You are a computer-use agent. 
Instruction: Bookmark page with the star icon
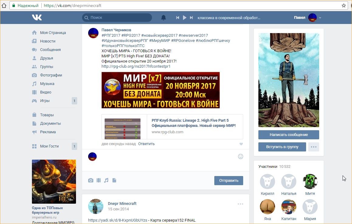tap(344, 5)
